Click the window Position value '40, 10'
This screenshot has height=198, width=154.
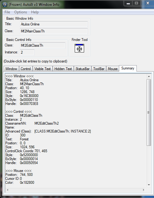(x=25, y=88)
